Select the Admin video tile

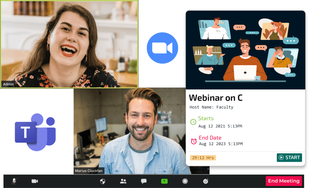69,44
